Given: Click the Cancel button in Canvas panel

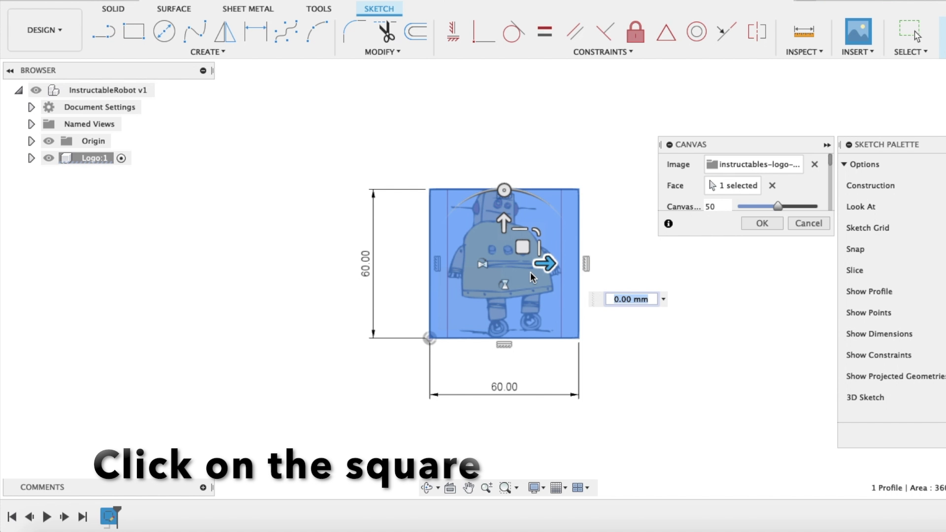Looking at the screenshot, I should [x=808, y=223].
